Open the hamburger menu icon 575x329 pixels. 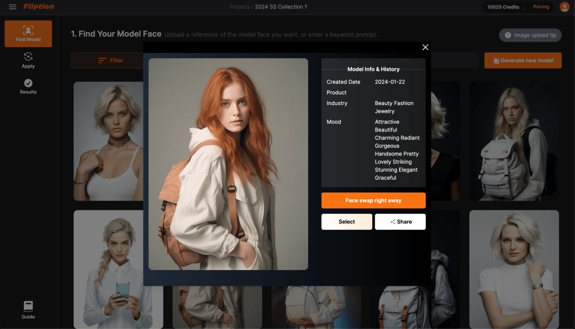[12, 7]
